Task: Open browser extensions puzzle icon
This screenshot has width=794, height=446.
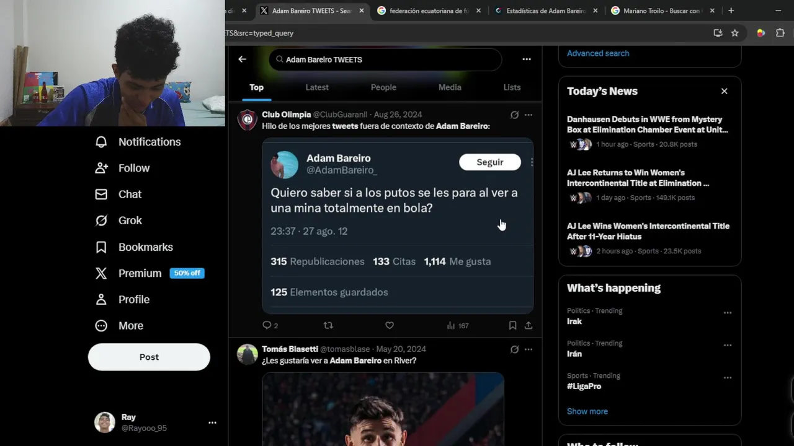Action: pos(780,33)
